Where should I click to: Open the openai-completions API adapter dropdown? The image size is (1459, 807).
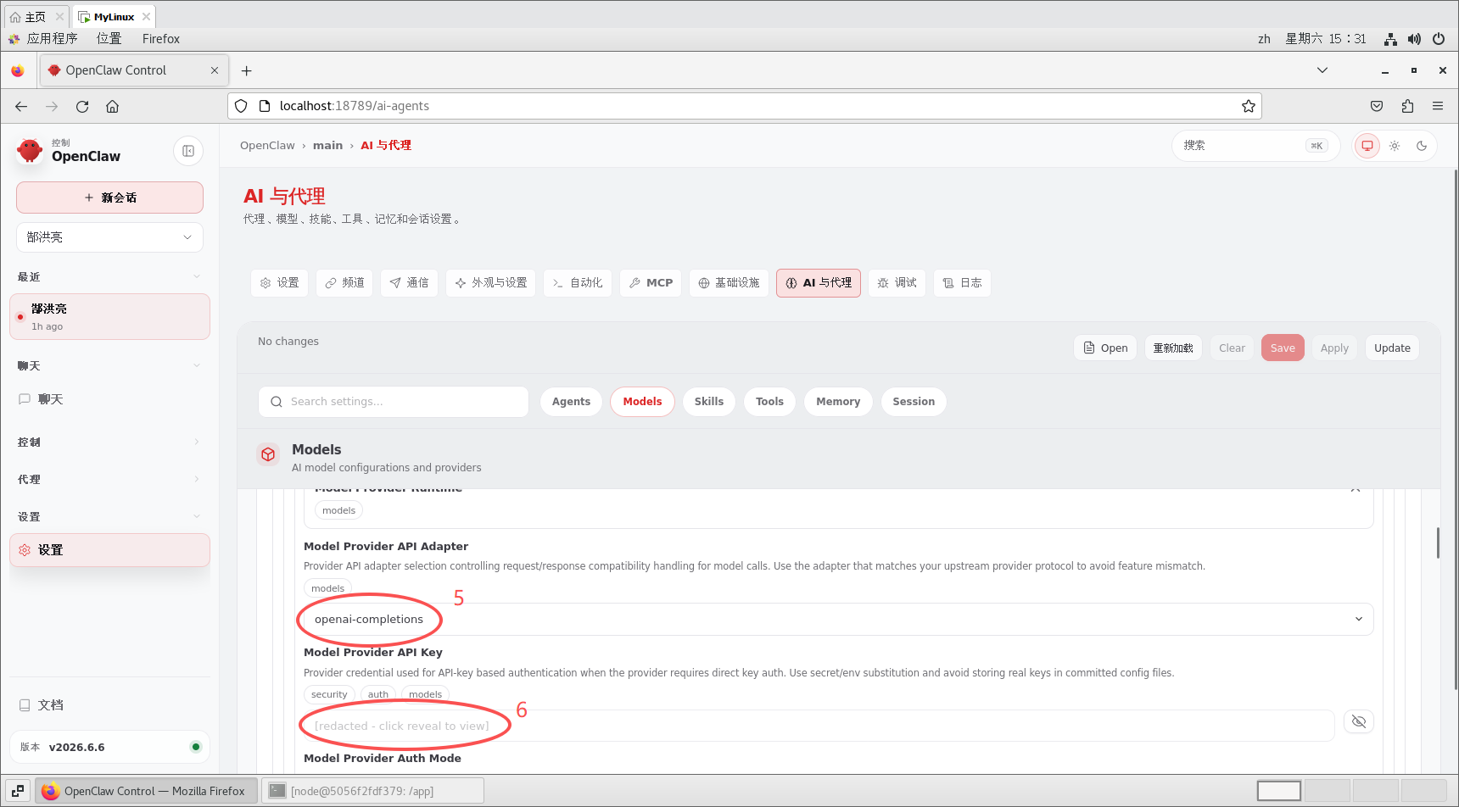(839, 620)
